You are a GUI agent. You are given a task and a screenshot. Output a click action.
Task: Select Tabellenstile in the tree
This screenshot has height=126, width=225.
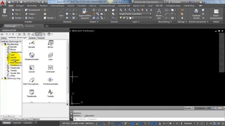(15, 68)
